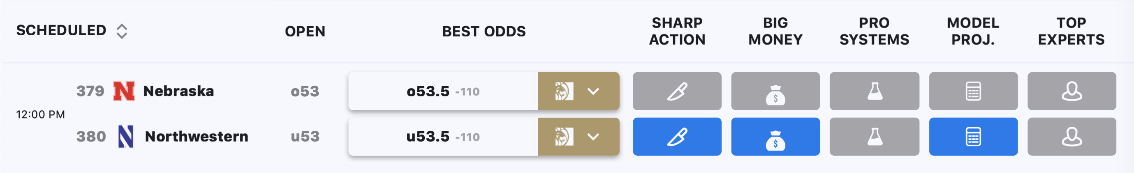This screenshot has width=1134, height=173.
Task: Open Northwestern Top Experts person icon
Action: pyautogui.click(x=1072, y=137)
